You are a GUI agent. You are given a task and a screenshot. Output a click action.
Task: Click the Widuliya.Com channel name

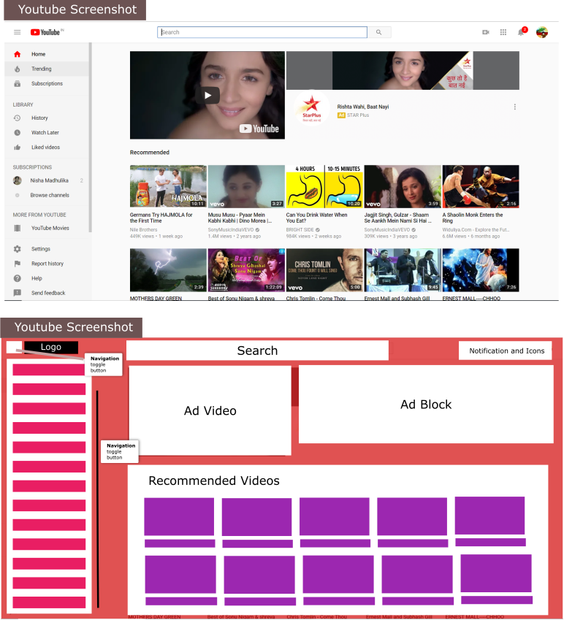[476, 230]
